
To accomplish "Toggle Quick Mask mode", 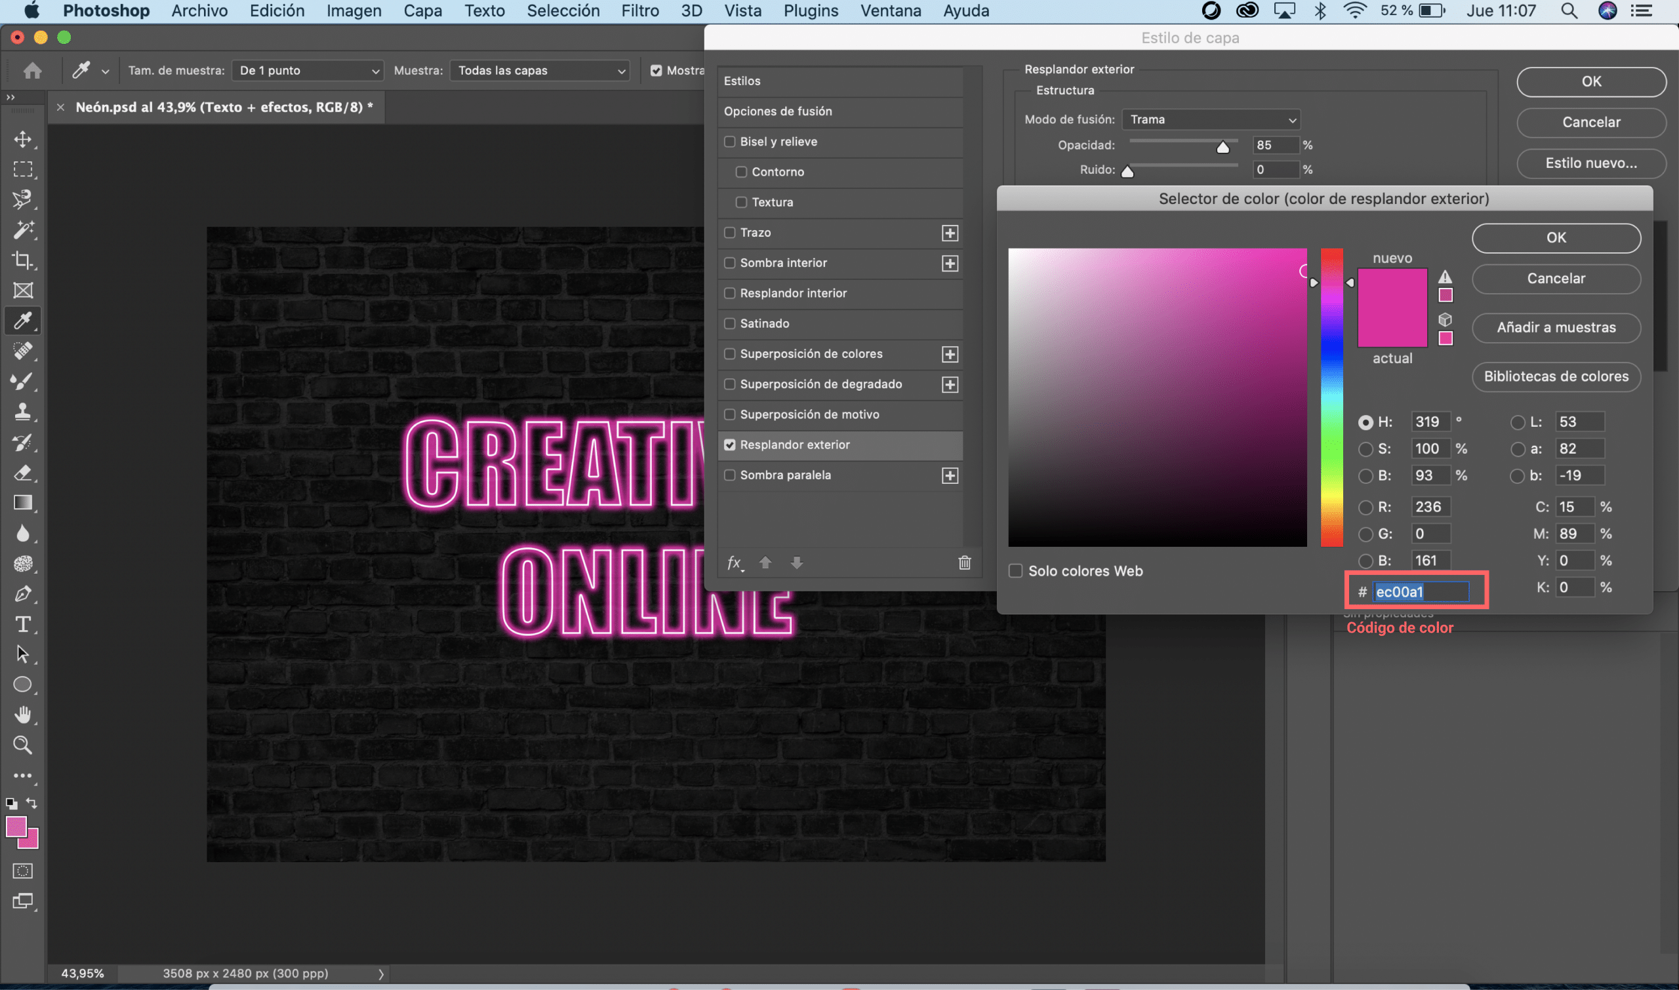I will (x=23, y=871).
